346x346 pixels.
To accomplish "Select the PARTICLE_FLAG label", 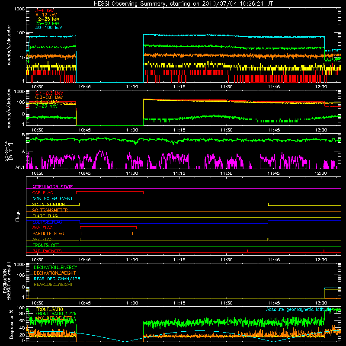I will pos(48,233).
